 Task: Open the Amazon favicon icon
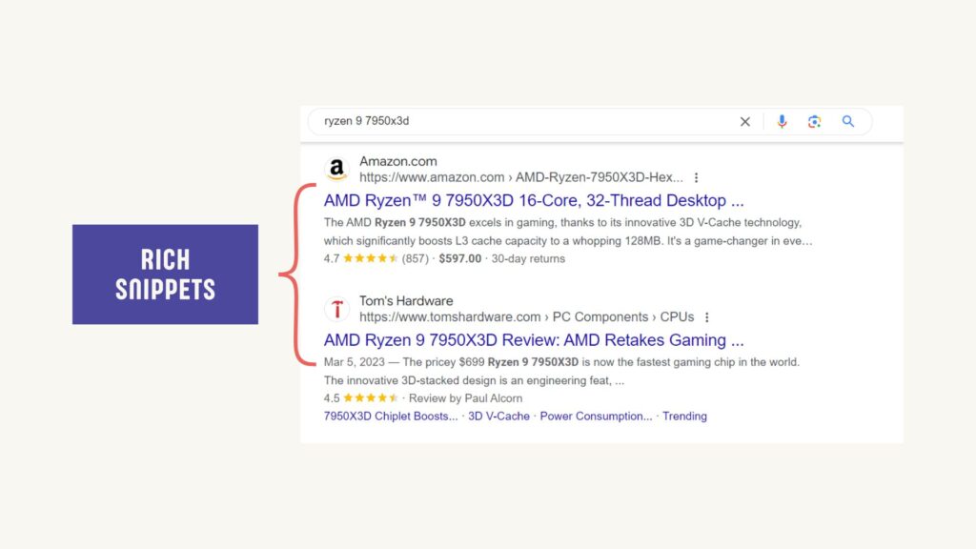(x=336, y=169)
